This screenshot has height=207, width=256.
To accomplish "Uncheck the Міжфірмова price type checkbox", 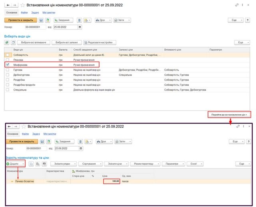I will pos(7,64).
